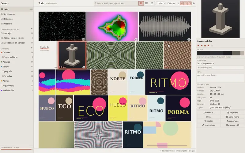Image resolution: width=245 pixels, height=153 pixels.
Task: Open the Paisajes folder
Action: [x=17, y=62]
